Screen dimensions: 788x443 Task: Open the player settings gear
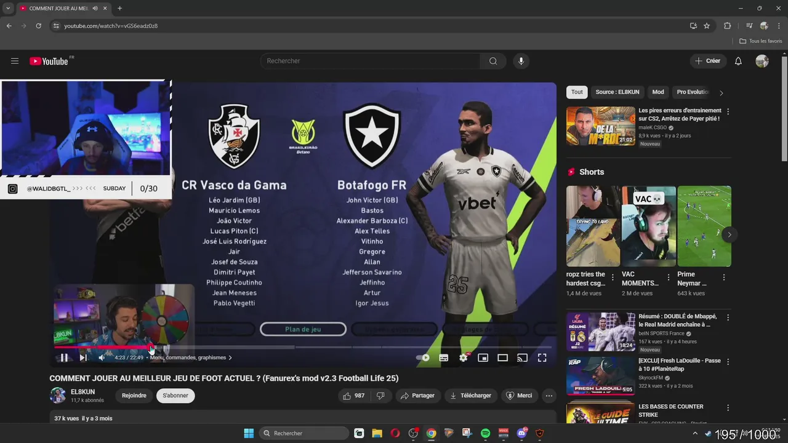464,357
